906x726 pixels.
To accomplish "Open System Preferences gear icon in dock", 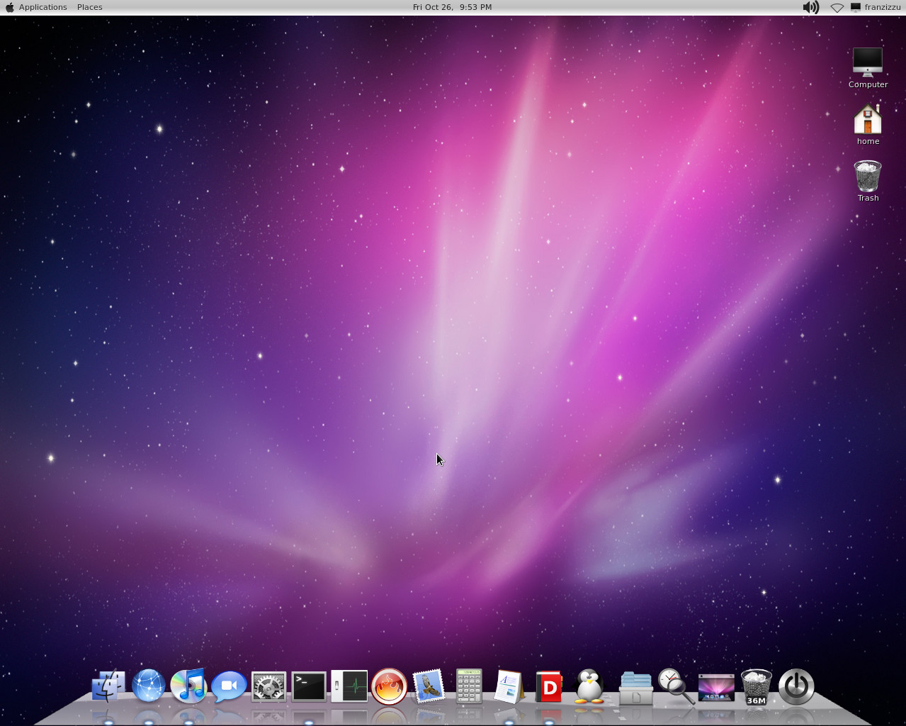I will pyautogui.click(x=268, y=687).
